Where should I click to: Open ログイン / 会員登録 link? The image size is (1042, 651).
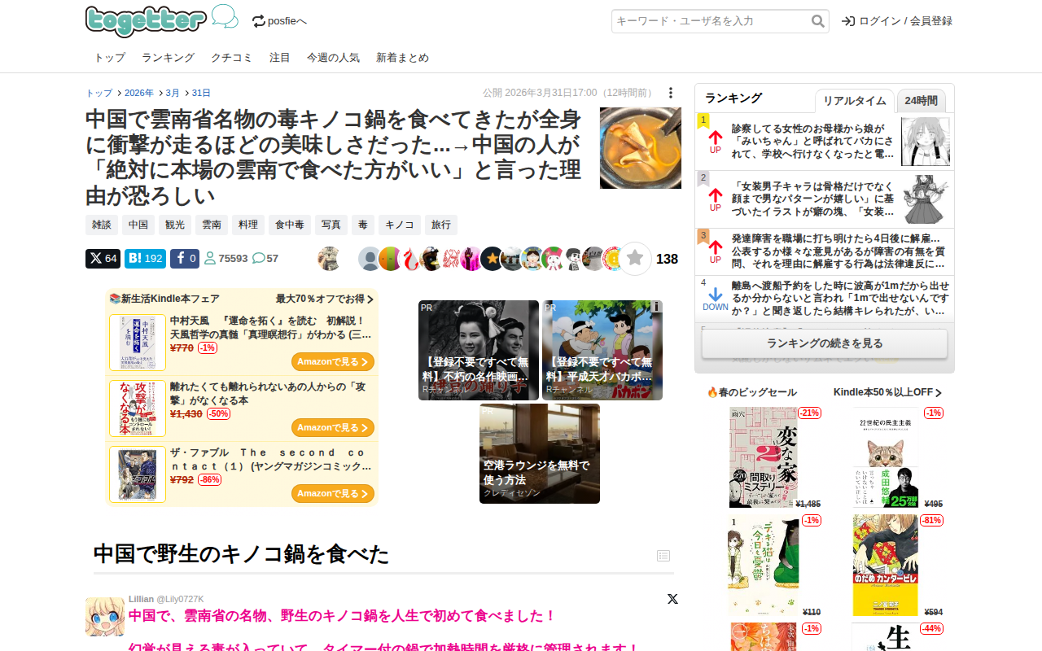(897, 21)
